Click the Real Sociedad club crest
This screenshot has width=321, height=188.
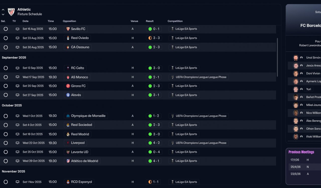click(x=68, y=125)
